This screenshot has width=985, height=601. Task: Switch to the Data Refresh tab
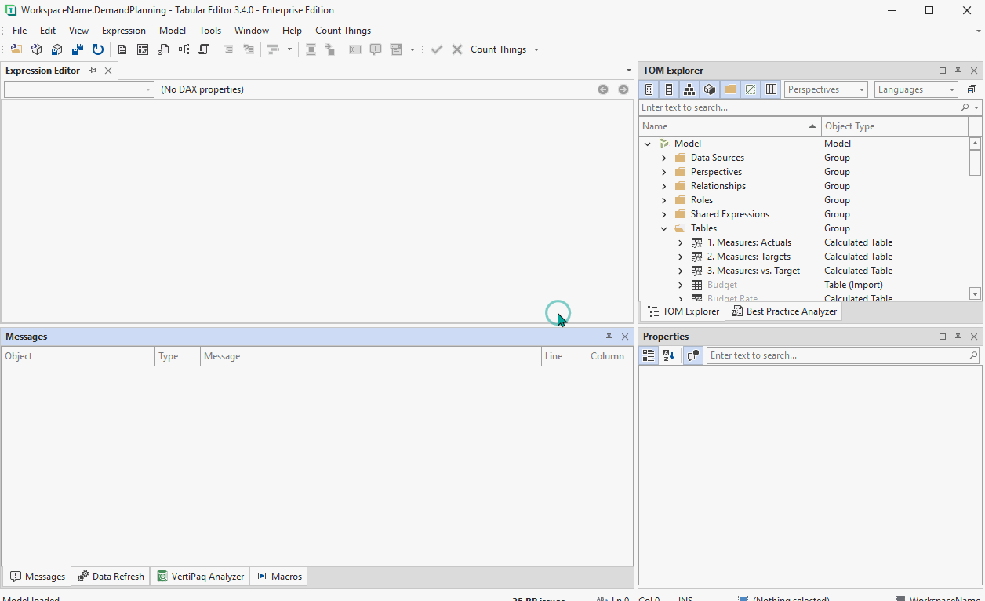tap(111, 576)
